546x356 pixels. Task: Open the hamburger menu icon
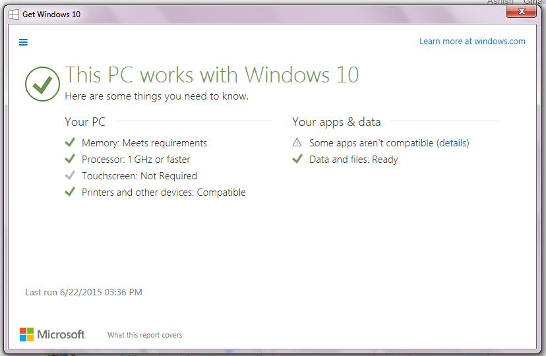[23, 42]
